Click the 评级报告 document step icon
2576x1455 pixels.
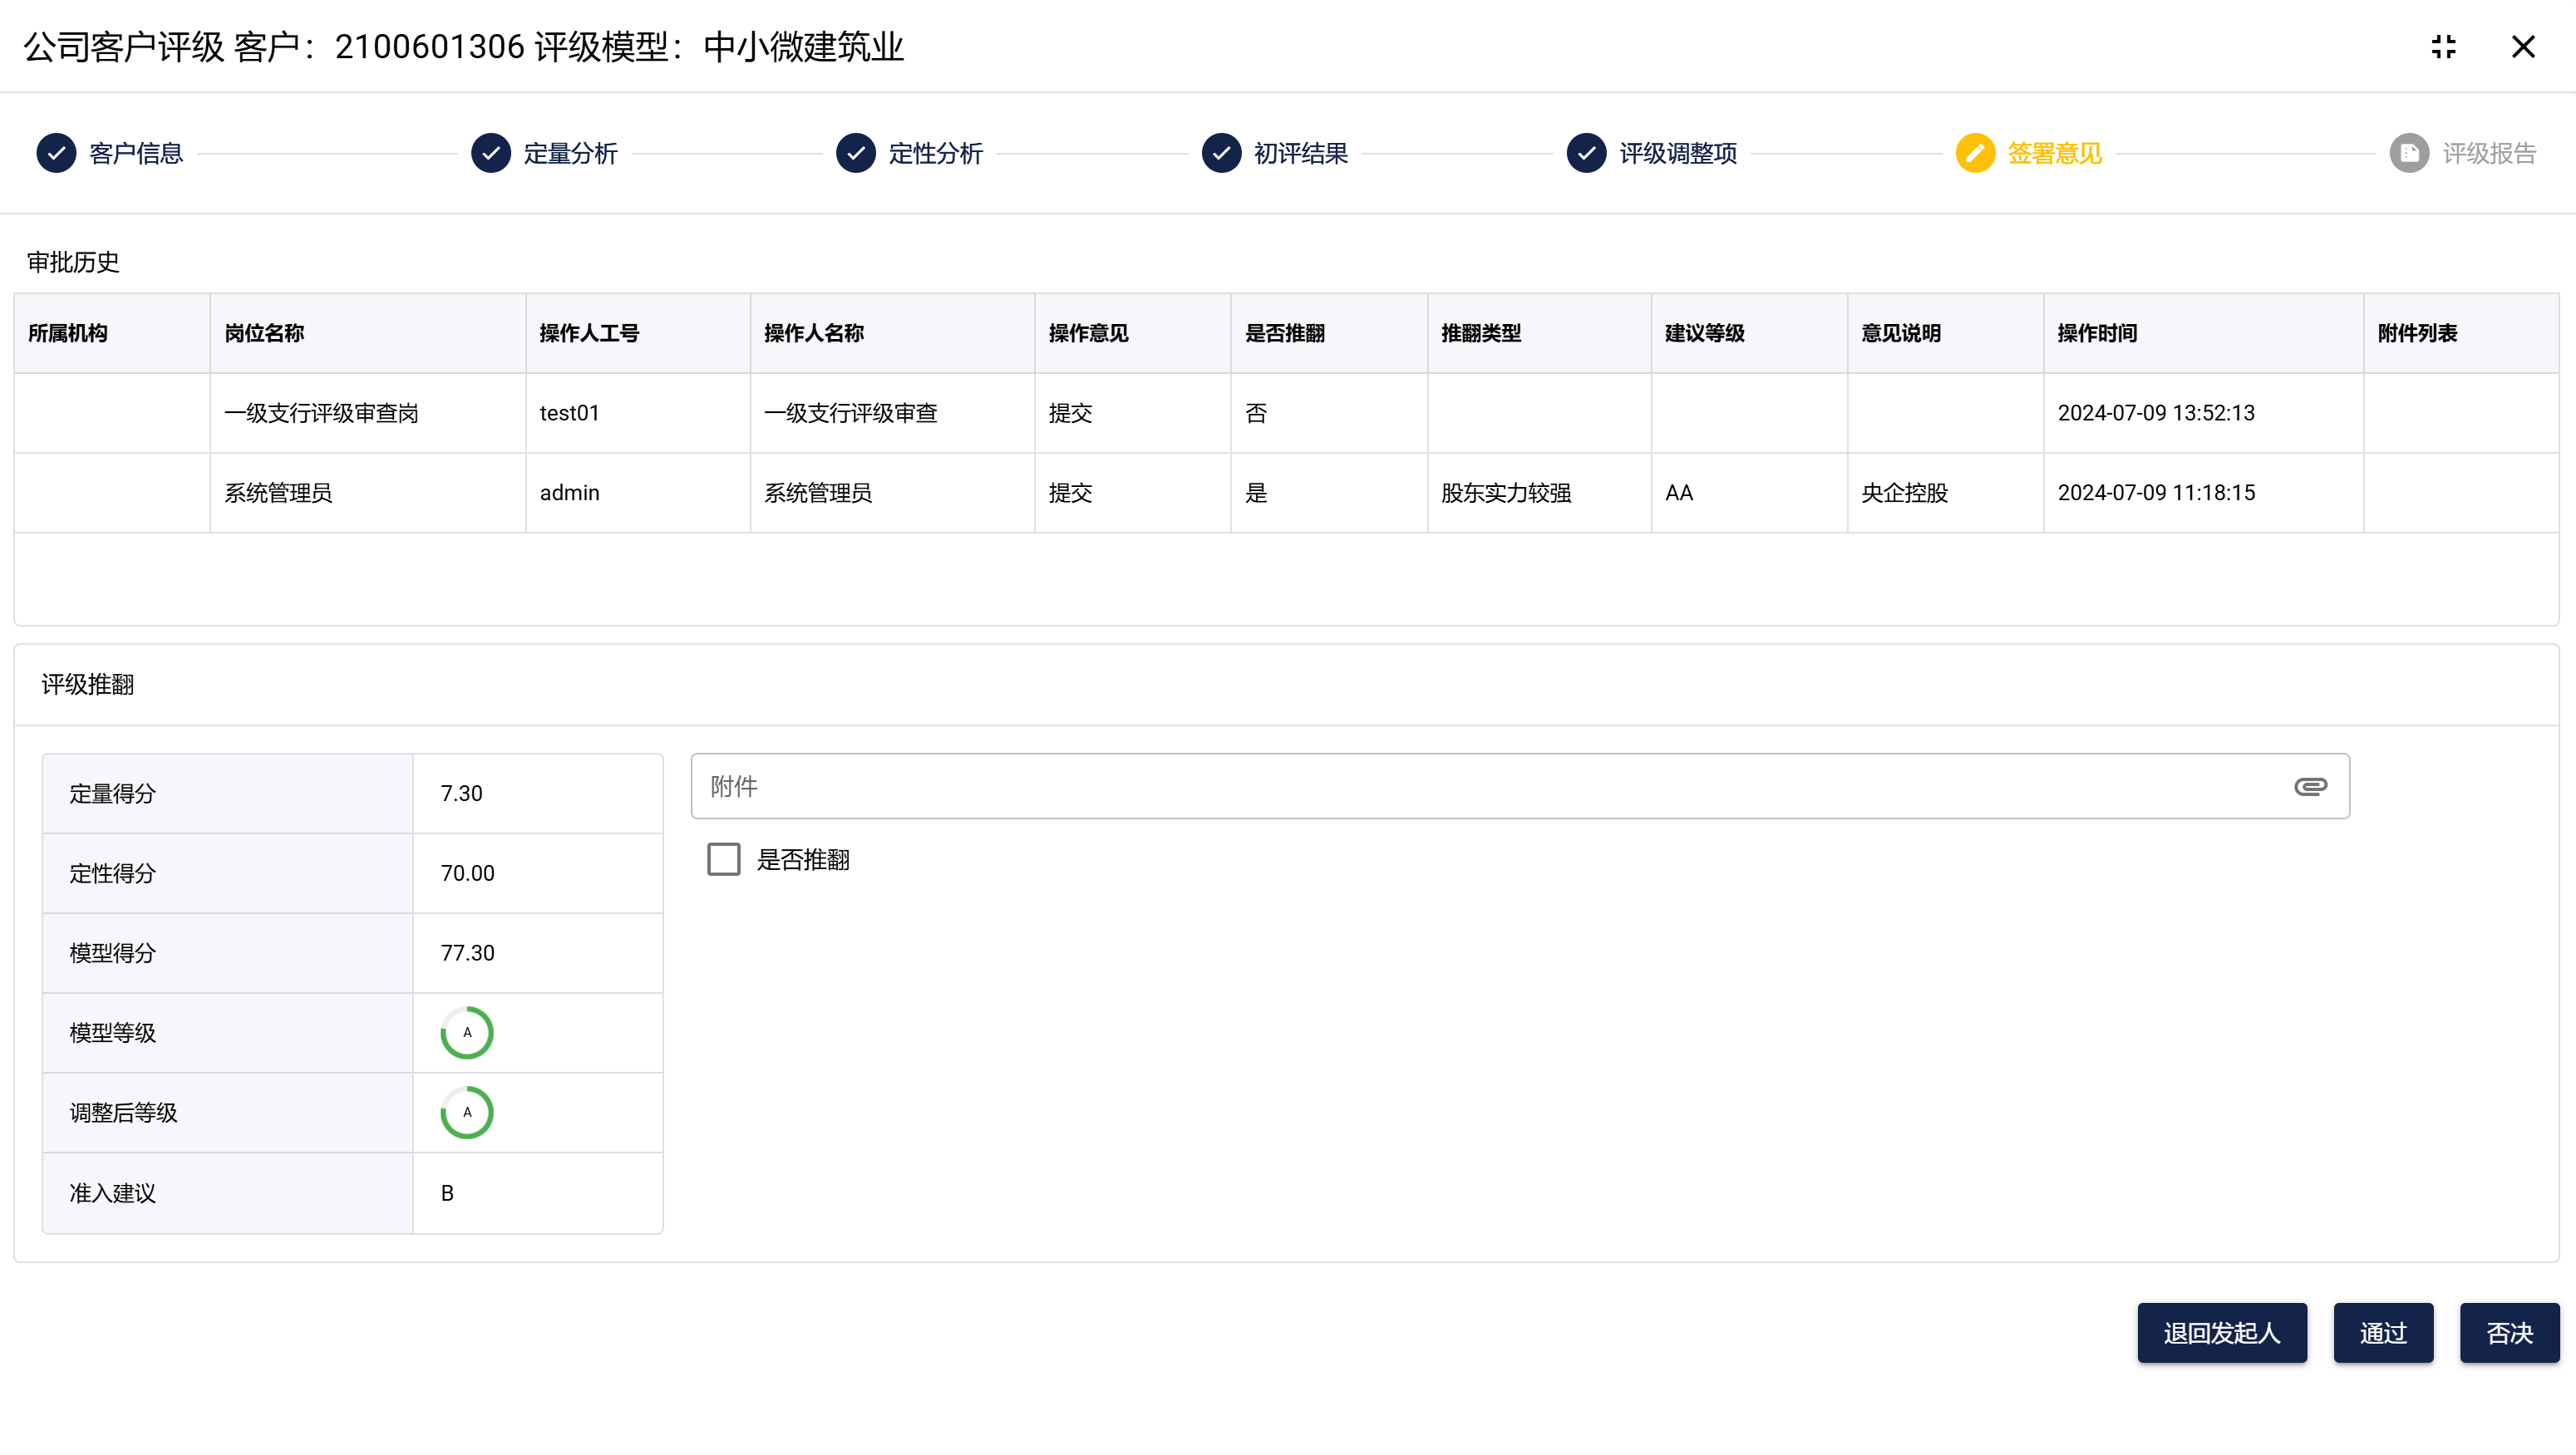pos(2409,153)
